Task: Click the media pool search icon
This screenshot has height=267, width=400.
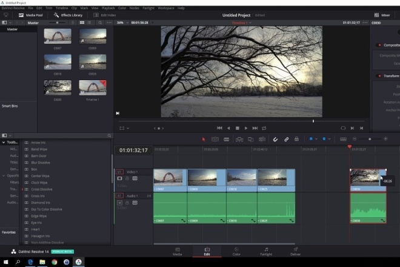Action: coord(100,22)
